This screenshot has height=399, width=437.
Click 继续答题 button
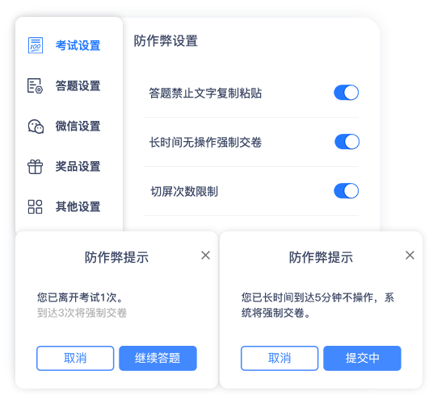pyautogui.click(x=158, y=358)
